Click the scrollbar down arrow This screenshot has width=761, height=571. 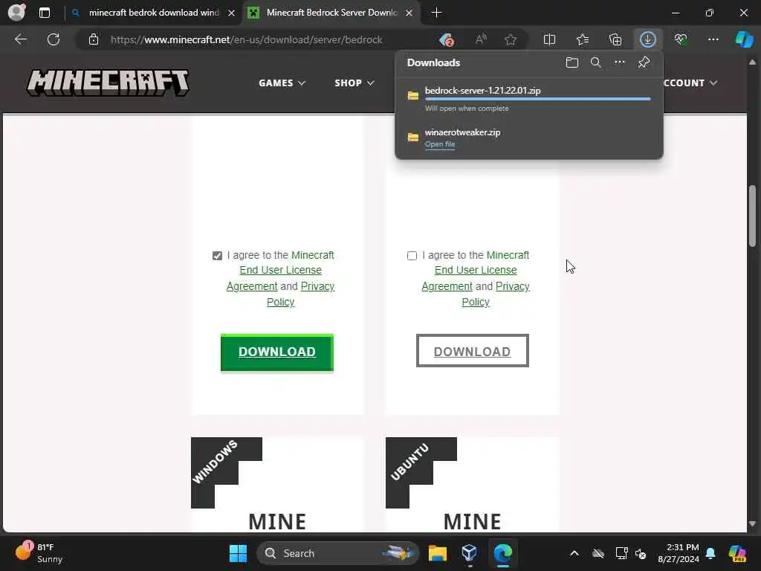click(x=752, y=524)
